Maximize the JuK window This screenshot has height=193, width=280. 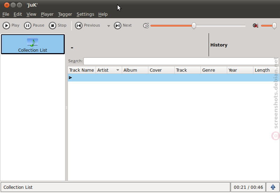19,5
